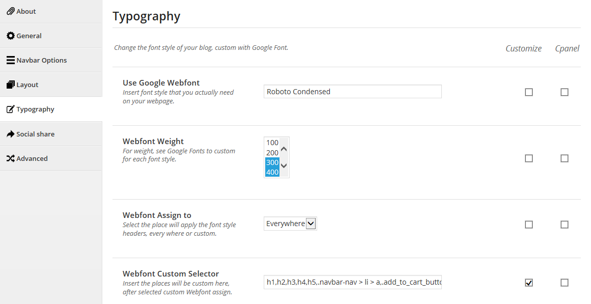Click the Webfont Custom Selector text field
This screenshot has width=591, height=304.
tap(352, 282)
